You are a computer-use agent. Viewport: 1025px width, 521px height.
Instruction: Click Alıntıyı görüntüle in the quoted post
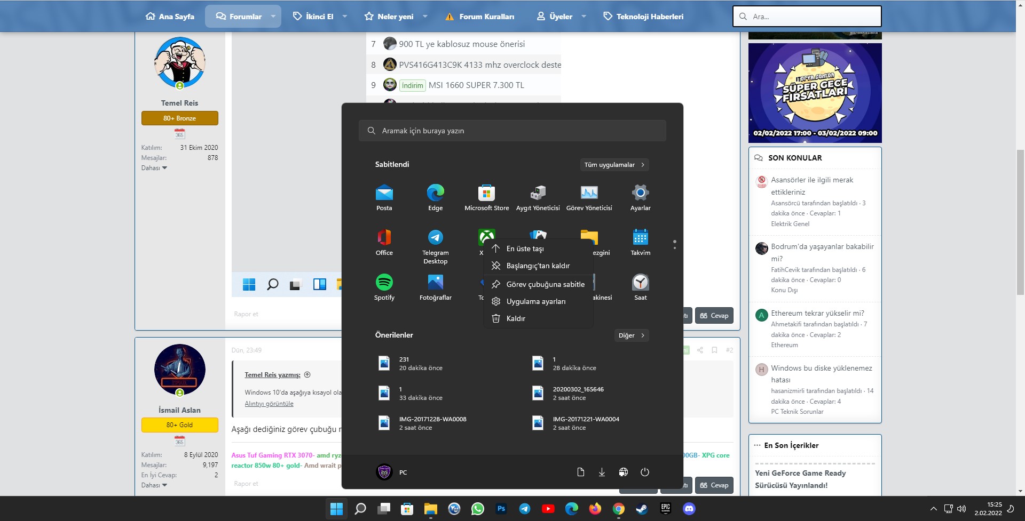pos(269,404)
